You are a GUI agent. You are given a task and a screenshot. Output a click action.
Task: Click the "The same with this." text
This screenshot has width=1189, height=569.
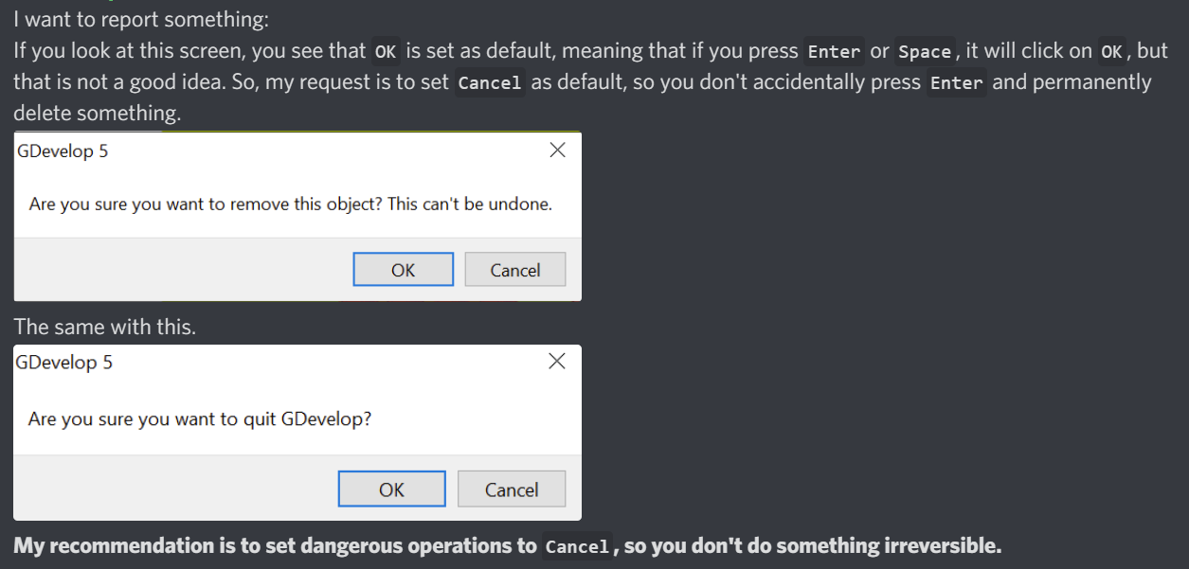click(x=104, y=328)
